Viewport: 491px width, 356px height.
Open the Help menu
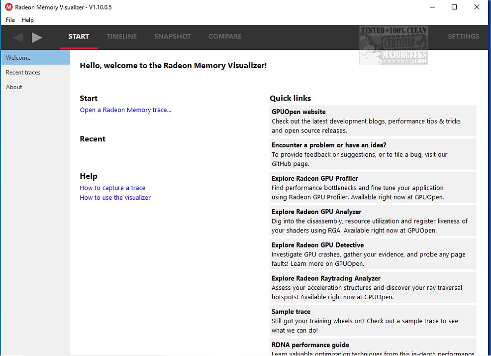(x=27, y=20)
